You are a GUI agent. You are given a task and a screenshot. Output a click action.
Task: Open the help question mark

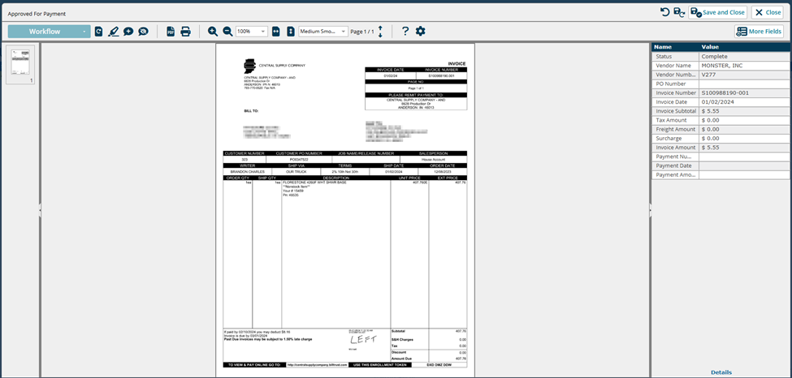(x=405, y=32)
